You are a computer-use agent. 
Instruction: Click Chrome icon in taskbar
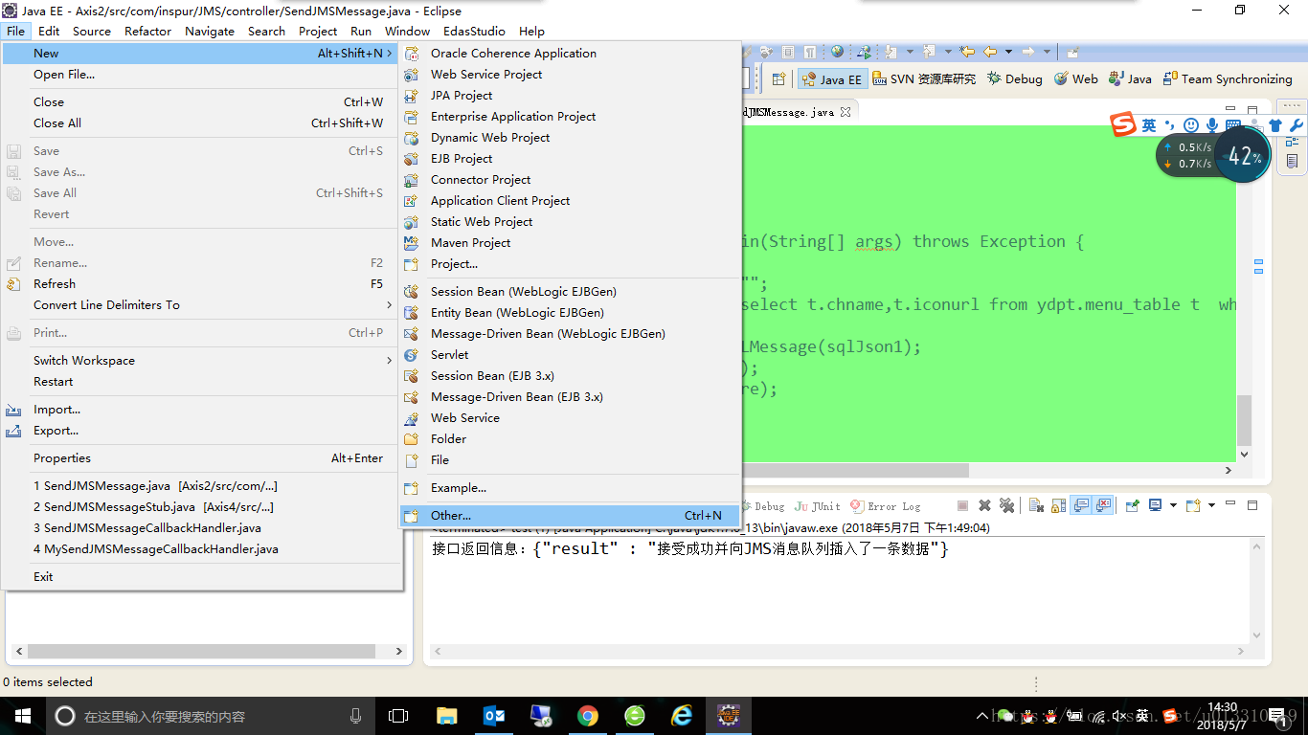pyautogui.click(x=588, y=716)
